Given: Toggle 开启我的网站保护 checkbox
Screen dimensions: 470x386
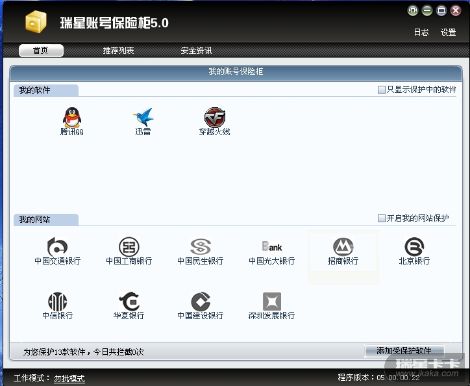Looking at the screenshot, I should (381, 218).
